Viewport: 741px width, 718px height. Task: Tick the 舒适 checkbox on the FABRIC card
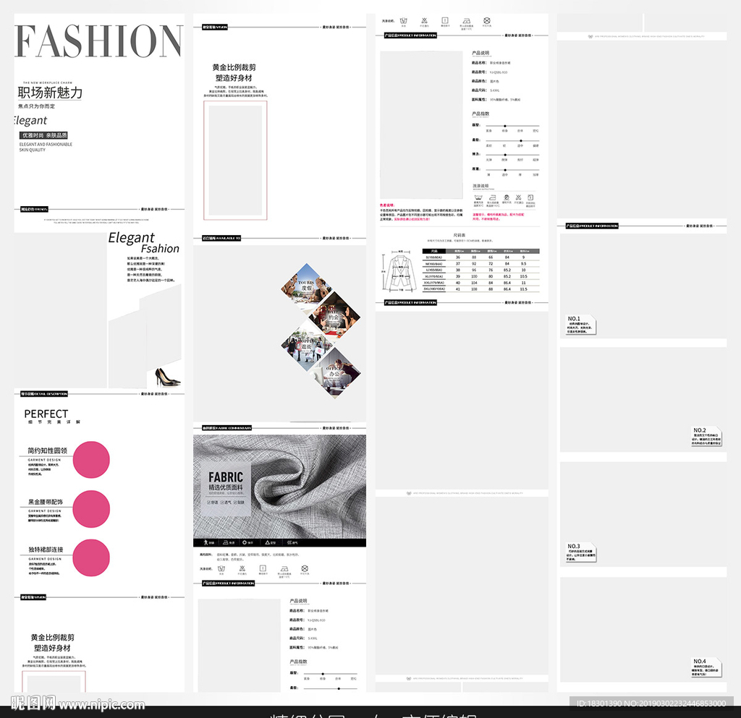(x=208, y=503)
